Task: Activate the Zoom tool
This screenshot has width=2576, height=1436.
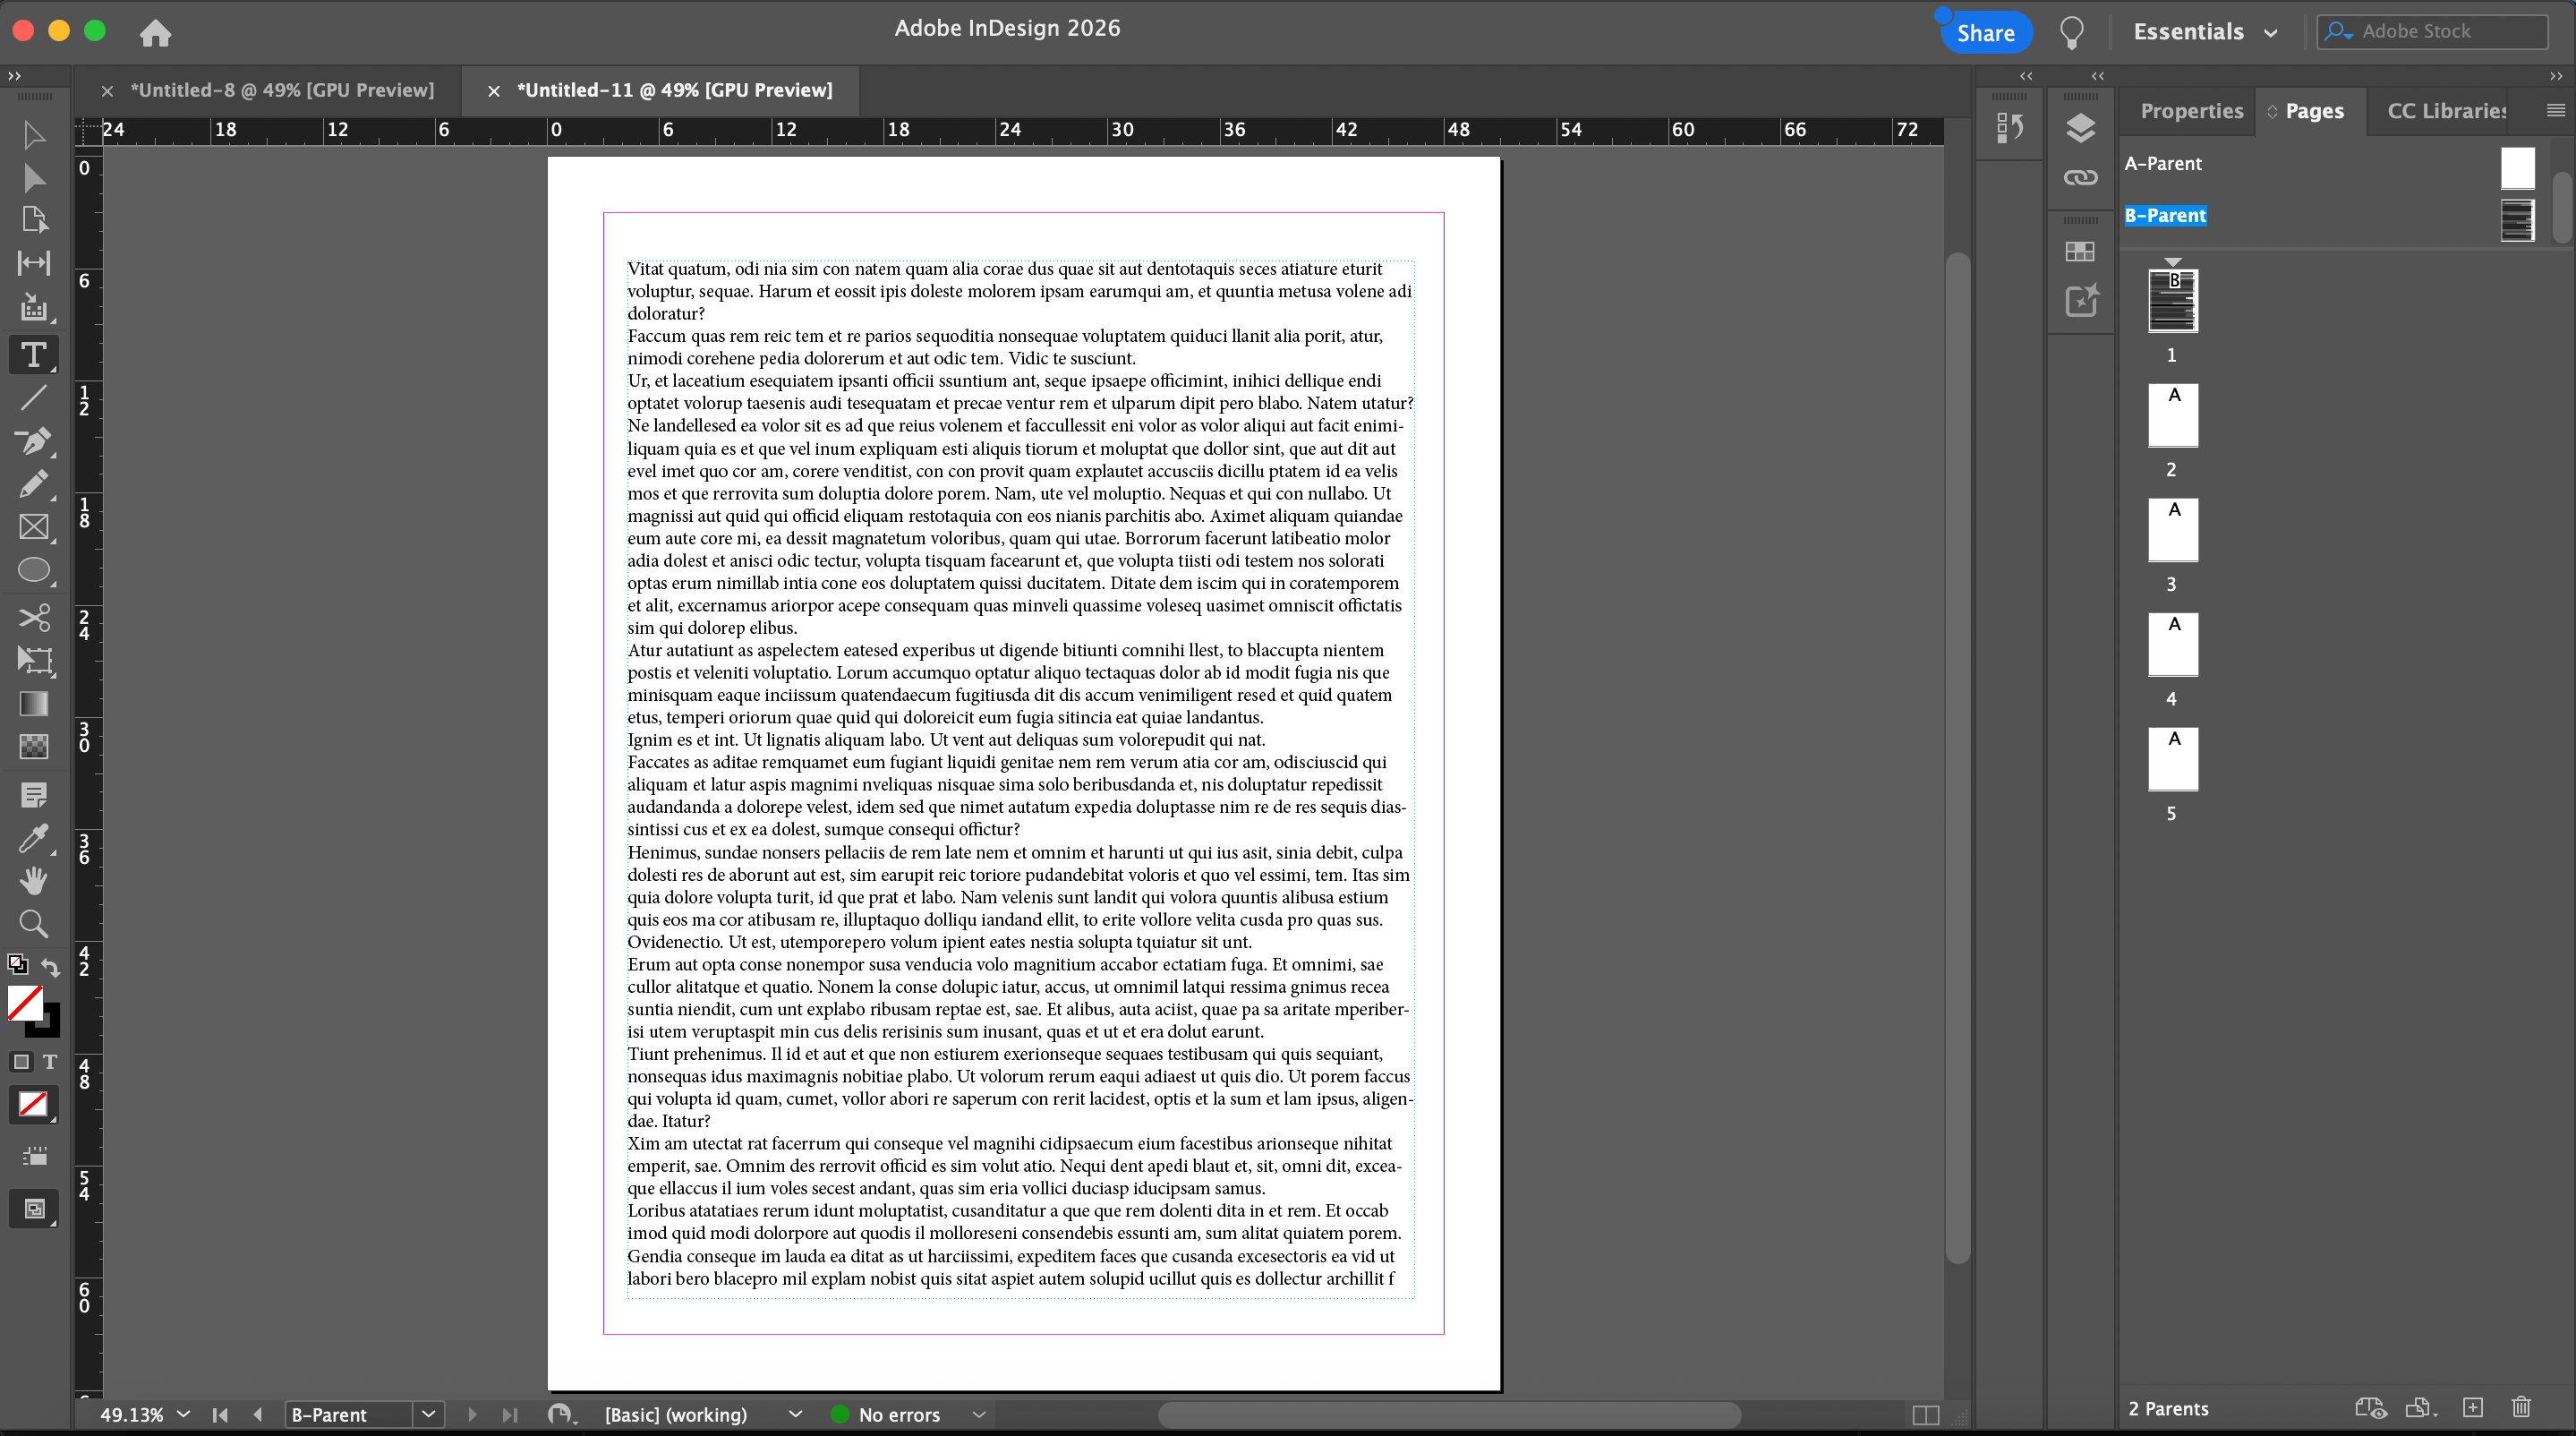Action: click(x=33, y=923)
